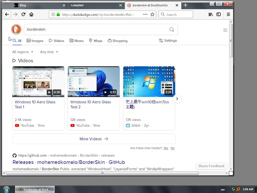
Task: Click the Show desktop strip on the taskbar
Action: click(x=256, y=189)
